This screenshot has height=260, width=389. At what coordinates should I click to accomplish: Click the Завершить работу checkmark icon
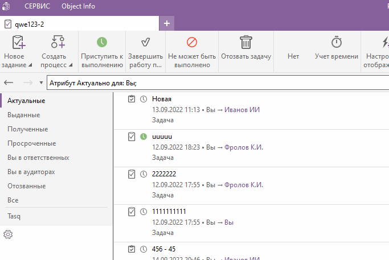[x=145, y=42]
